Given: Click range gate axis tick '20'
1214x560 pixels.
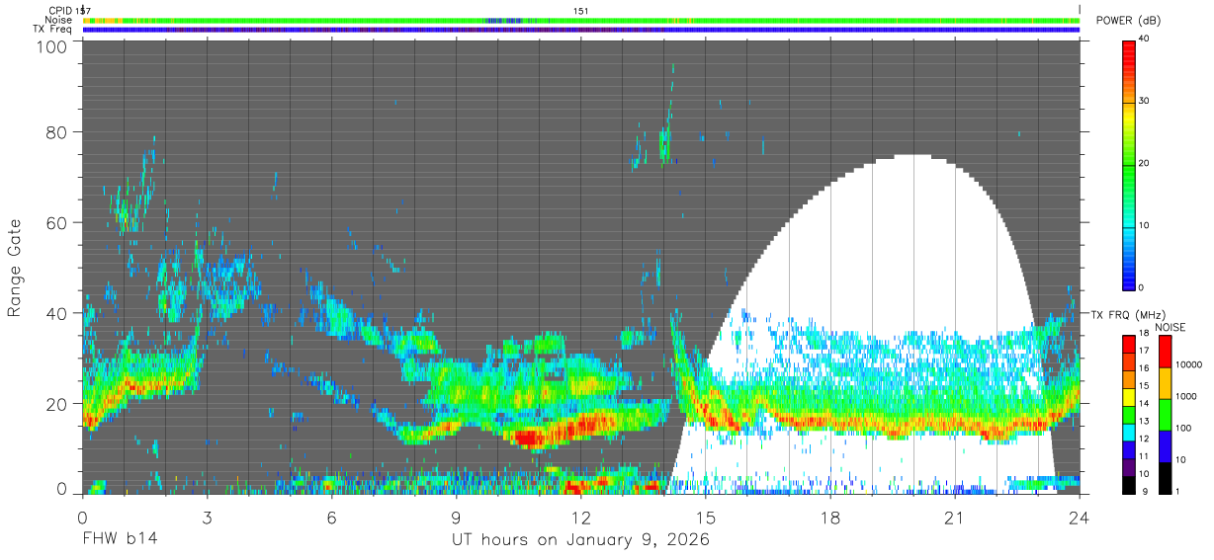Looking at the screenshot, I should 57,404.
